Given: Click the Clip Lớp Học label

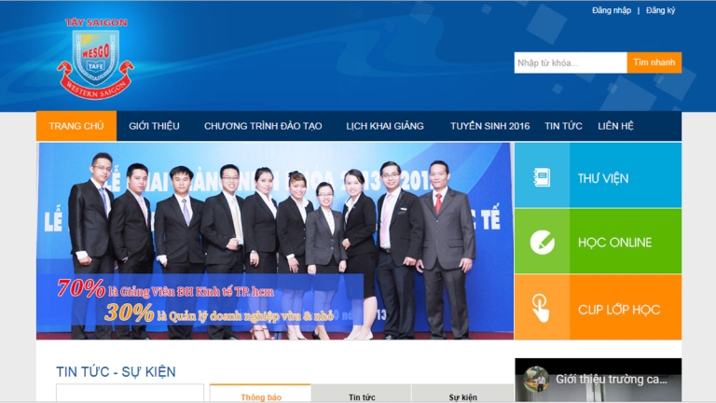Looking at the screenshot, I should pyautogui.click(x=619, y=310).
